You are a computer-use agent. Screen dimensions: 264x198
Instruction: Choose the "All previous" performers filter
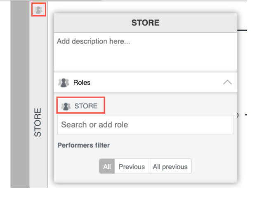click(x=170, y=167)
